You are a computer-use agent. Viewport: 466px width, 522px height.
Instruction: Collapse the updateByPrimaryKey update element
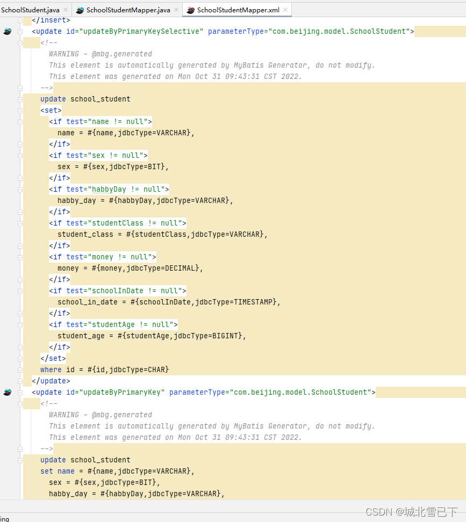tap(19, 392)
